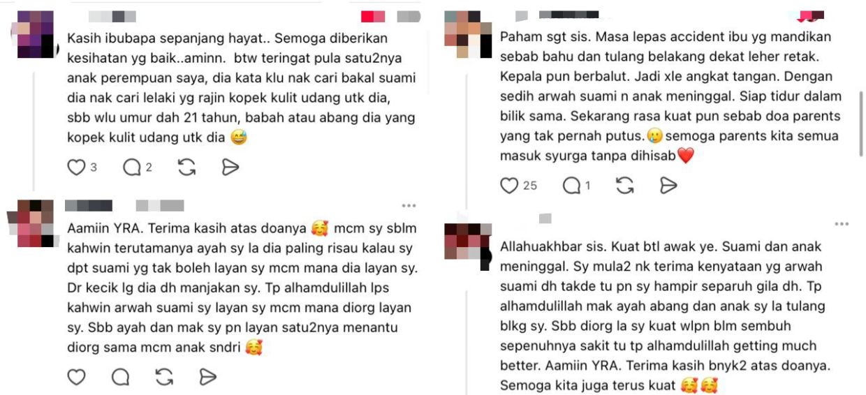
Task: Share the Paham sgt sis comment
Action: point(668,186)
